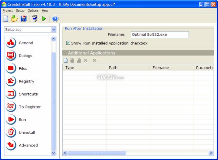
Task: Click the 'Uninstall' label in sidebar
Action: tap(27, 132)
